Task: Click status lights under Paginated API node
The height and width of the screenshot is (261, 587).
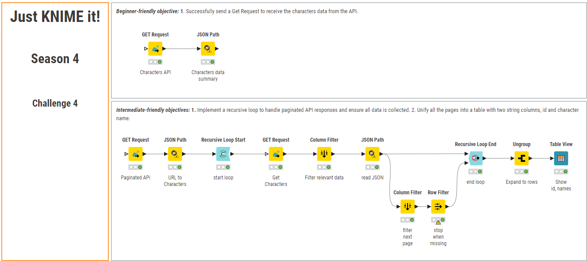Action: 136,167
